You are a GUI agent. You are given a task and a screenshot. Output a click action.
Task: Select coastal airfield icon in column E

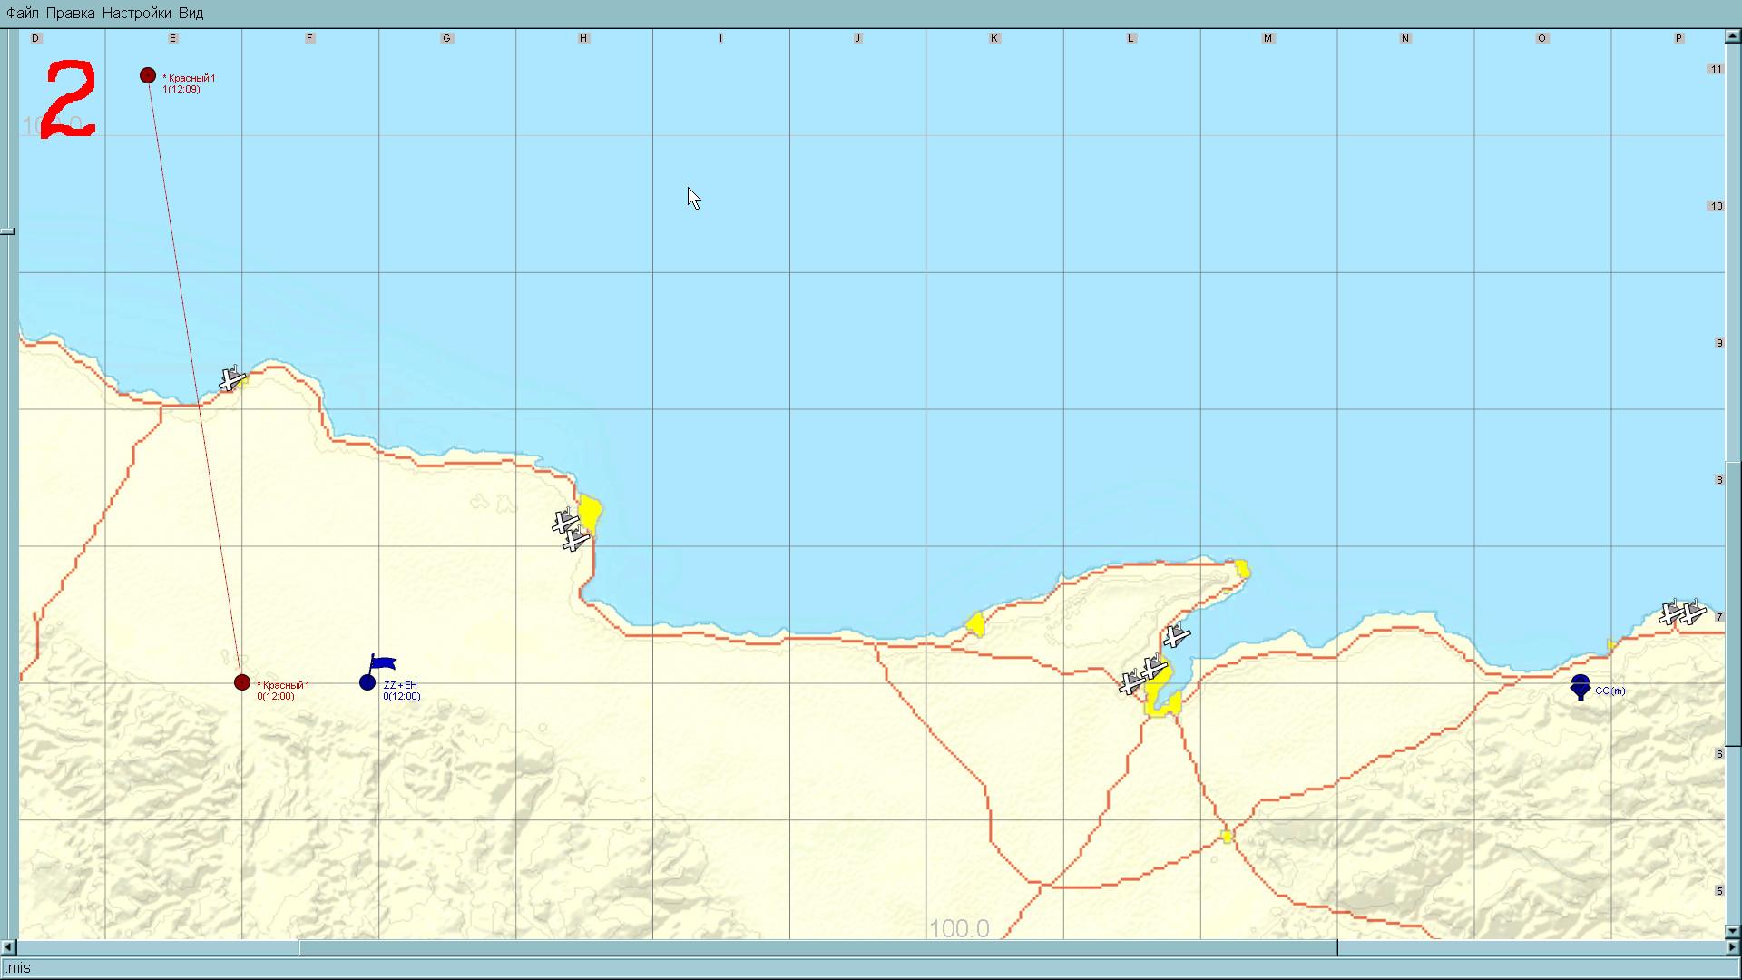[232, 378]
